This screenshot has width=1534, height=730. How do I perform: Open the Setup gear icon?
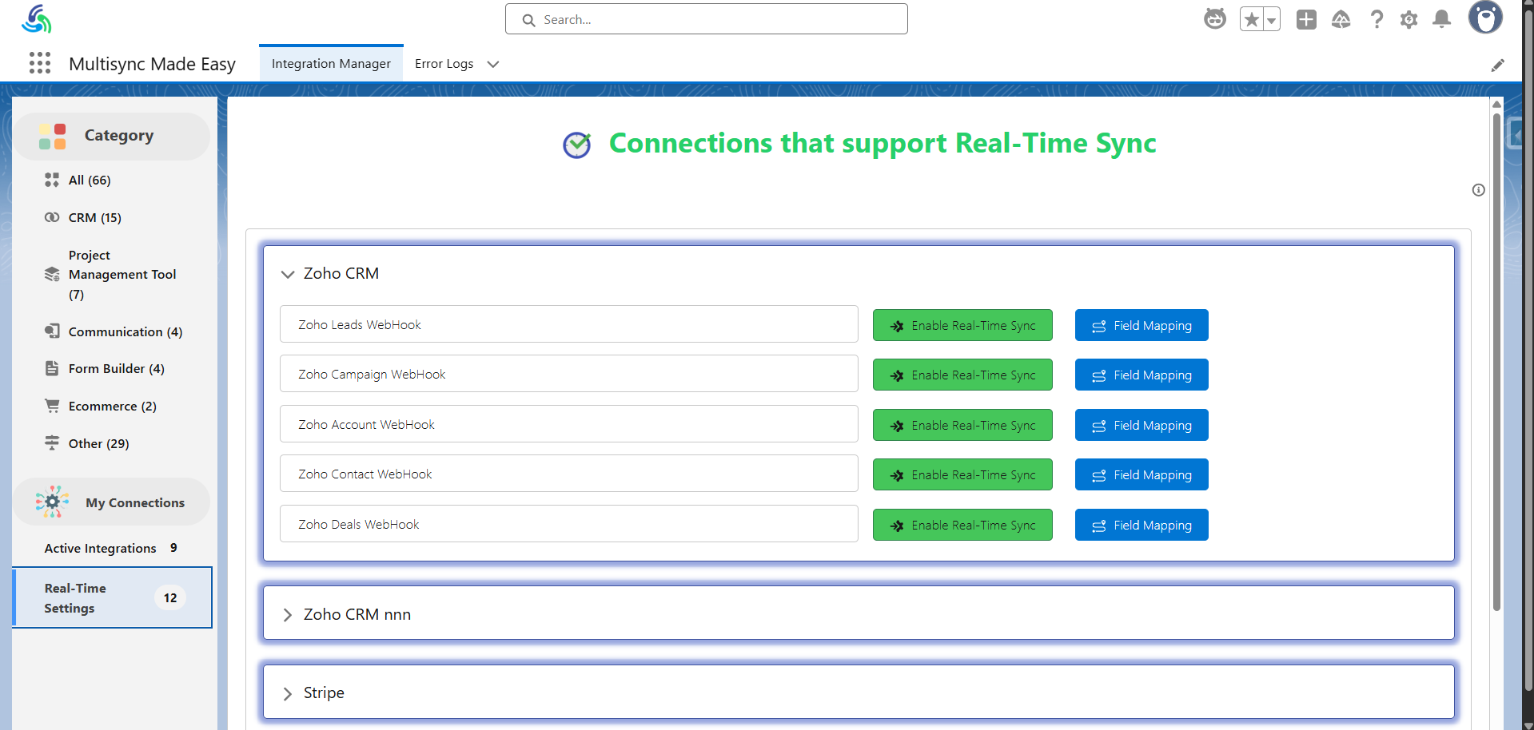coord(1408,19)
